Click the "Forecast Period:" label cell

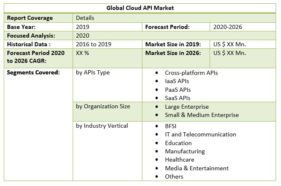167,27
